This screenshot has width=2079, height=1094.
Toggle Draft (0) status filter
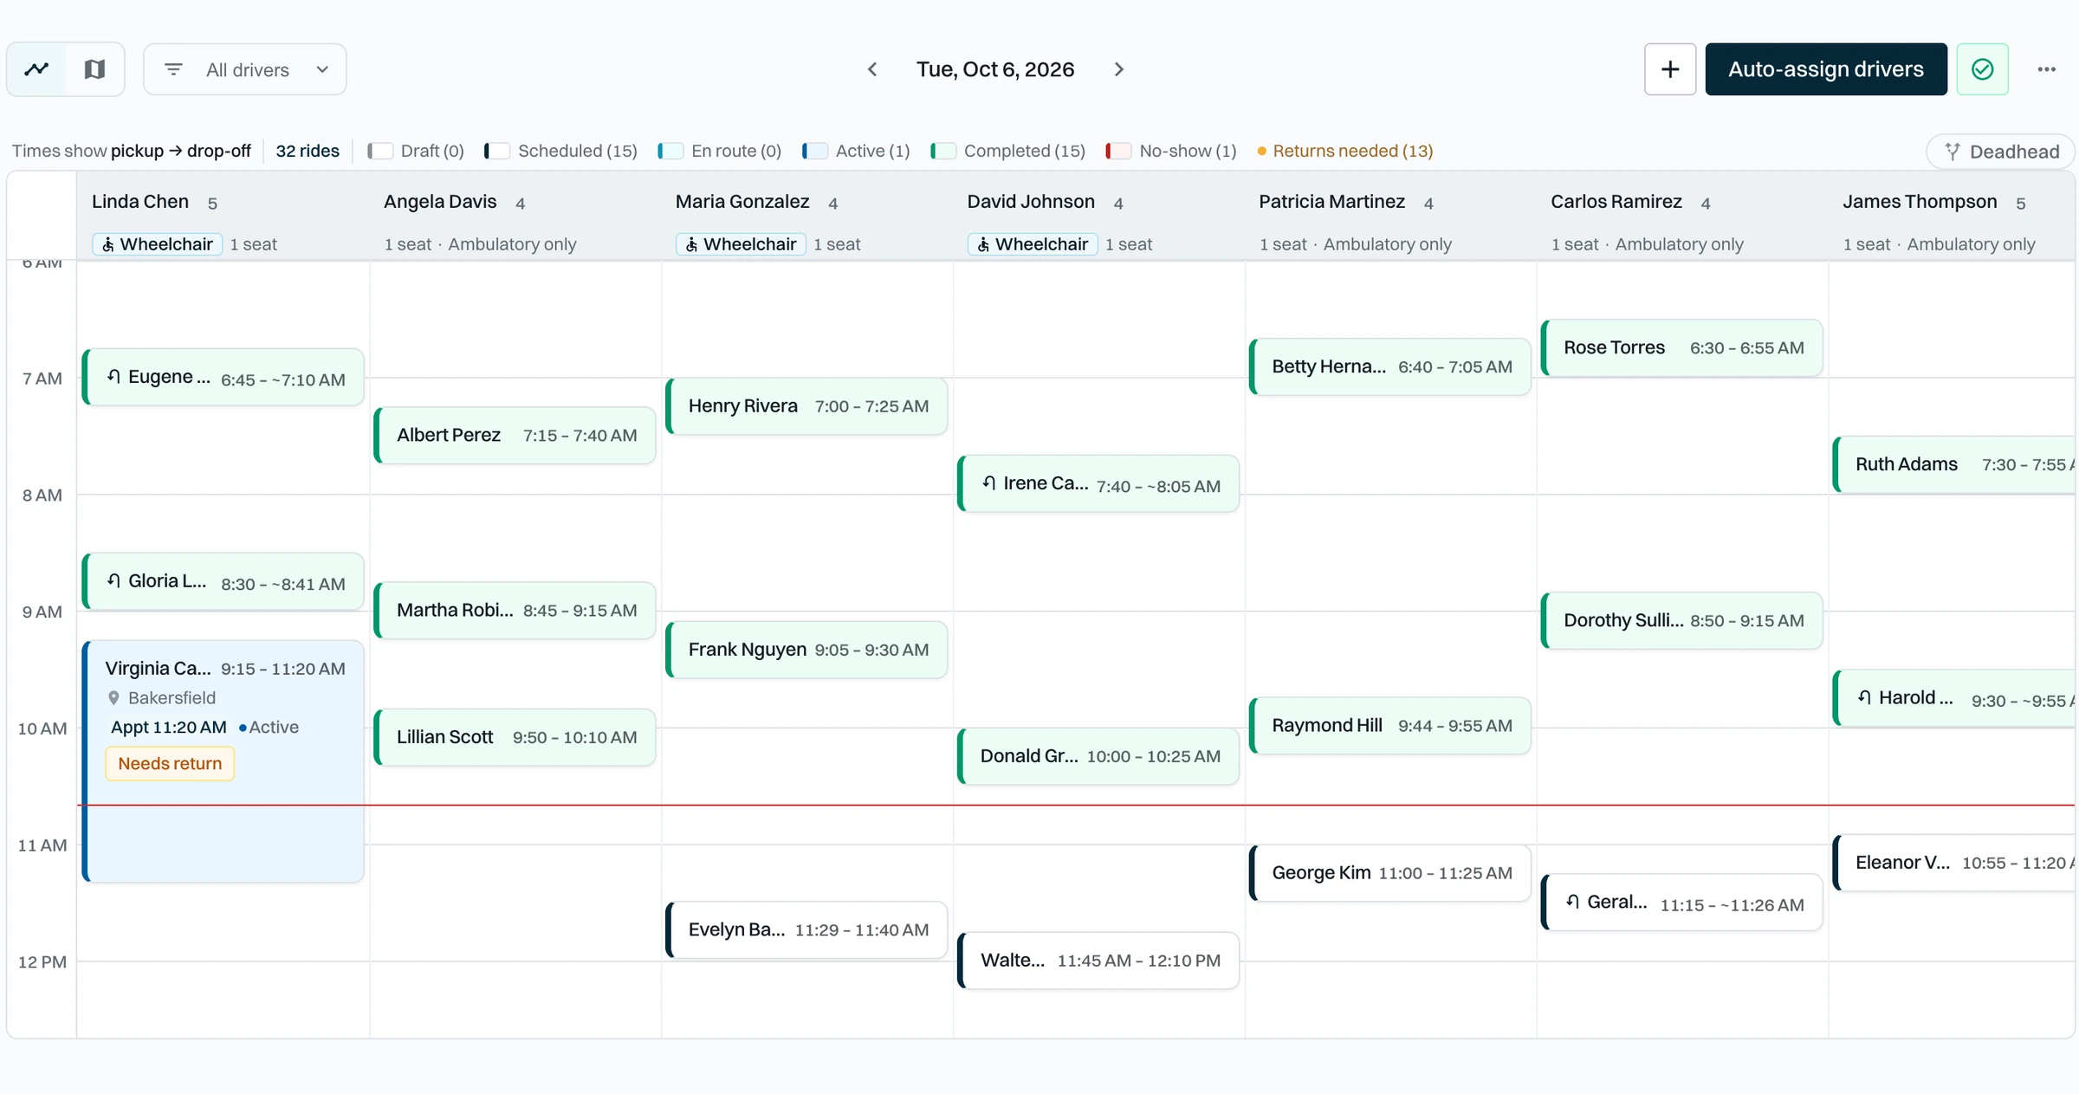(416, 151)
